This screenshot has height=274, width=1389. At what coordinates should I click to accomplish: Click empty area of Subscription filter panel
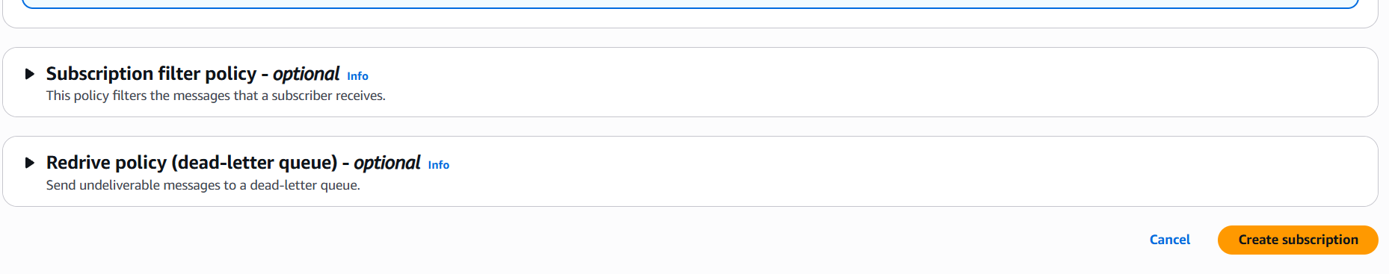860,82
